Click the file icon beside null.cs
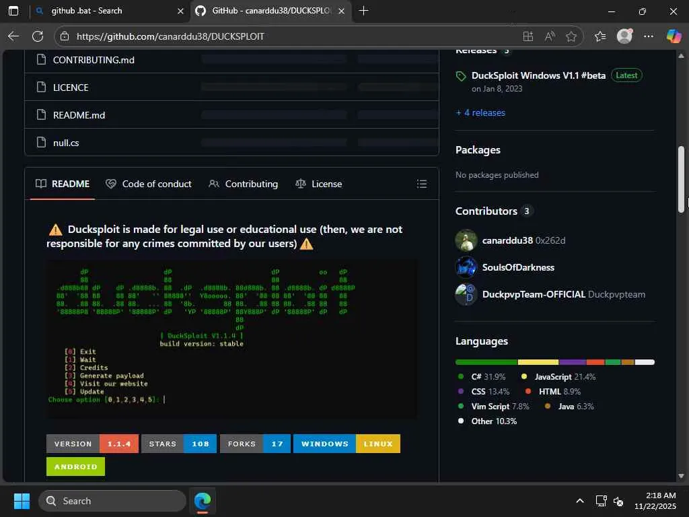Screen dimensions: 689x517 pos(41,143)
